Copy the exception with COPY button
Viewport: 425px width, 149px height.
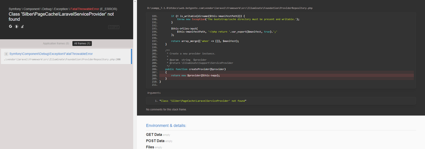pos(114,27)
